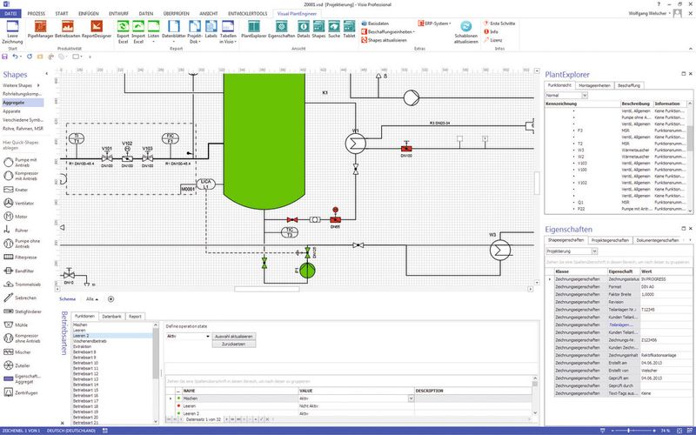Select Aggregate stencil in Shapes pane
Image resolution: width=696 pixels, height=435 pixels.
[23, 103]
